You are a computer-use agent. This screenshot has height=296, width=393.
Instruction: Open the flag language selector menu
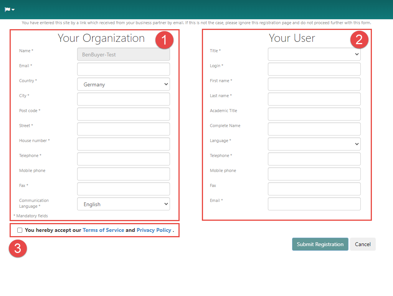(10, 9)
